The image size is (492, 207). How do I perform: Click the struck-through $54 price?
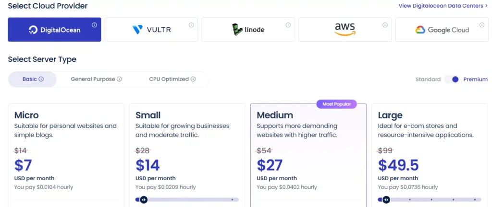(x=265, y=151)
